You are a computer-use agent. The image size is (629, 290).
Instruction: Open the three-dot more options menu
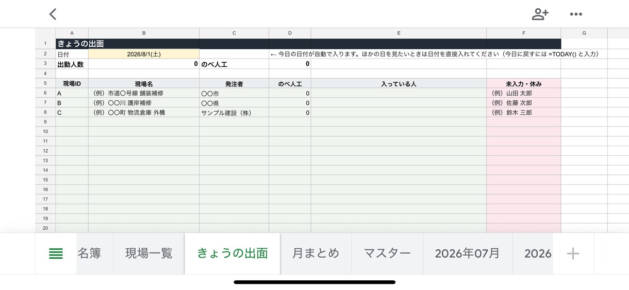576,14
